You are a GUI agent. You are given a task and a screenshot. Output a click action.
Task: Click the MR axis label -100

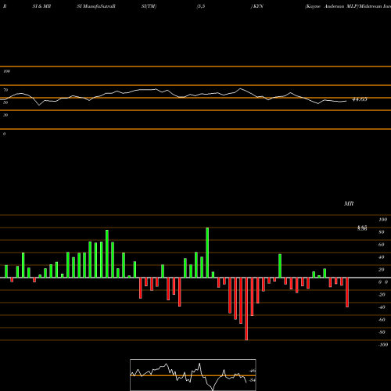pyautogui.click(x=382, y=345)
